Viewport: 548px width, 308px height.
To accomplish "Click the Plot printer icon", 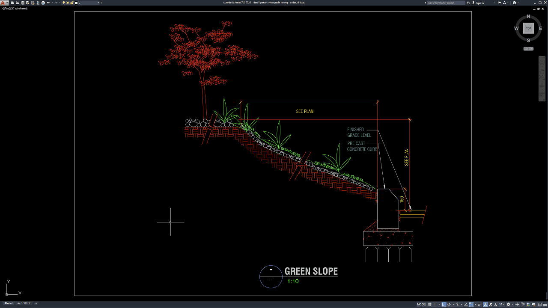I will 43,3.
